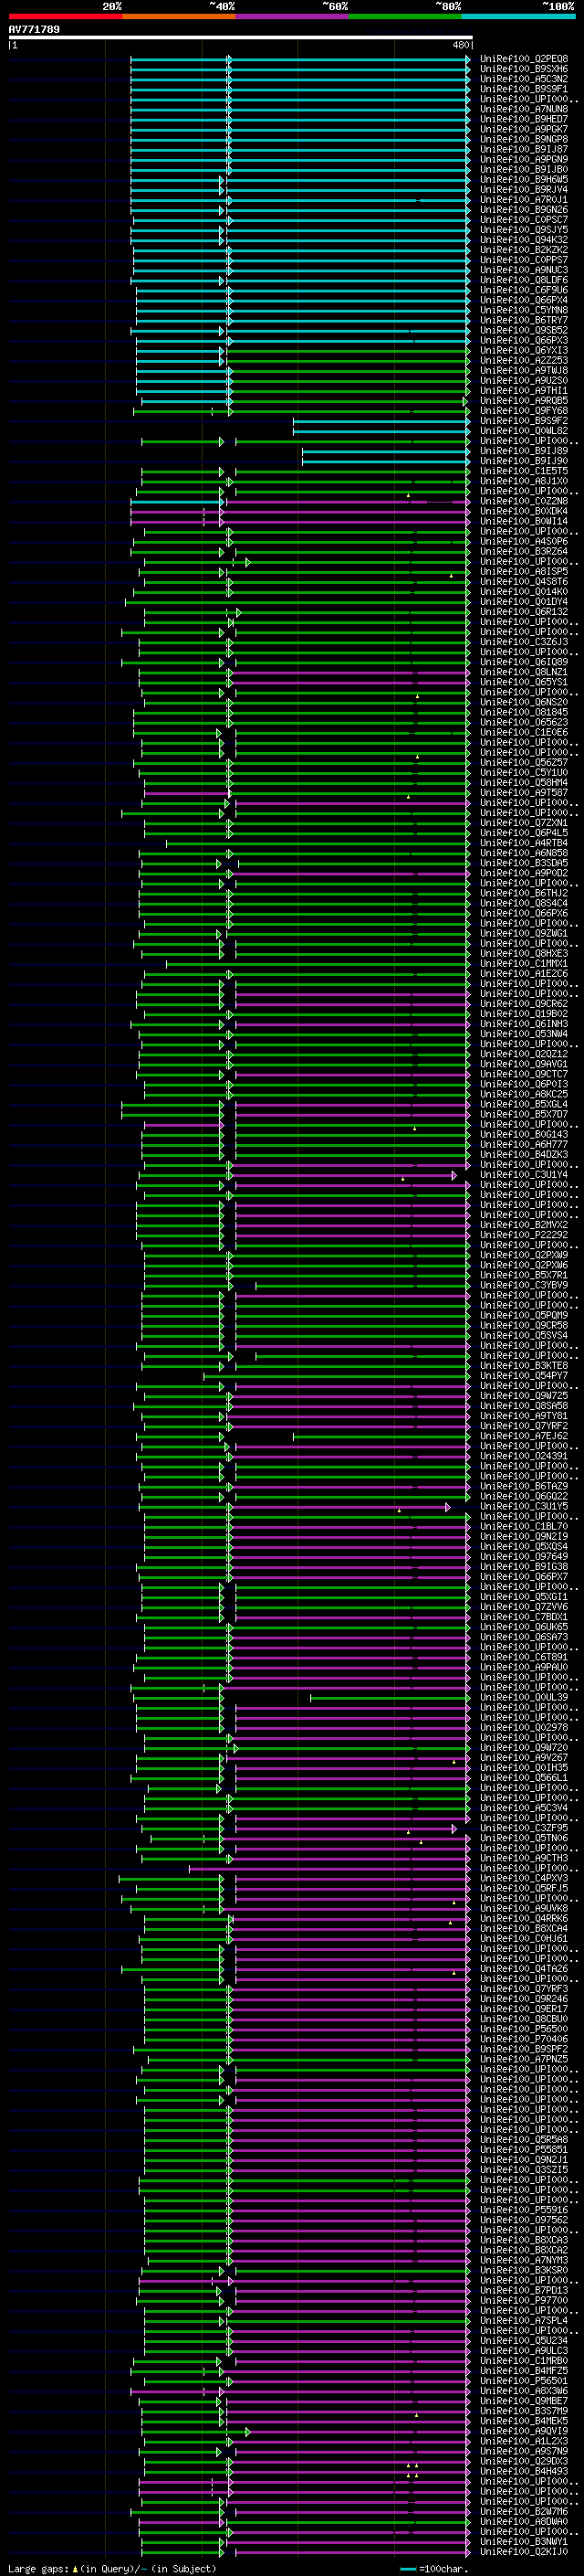Open hit UniRef100_Q2PEQ8
Viewport: 584px width, 2576px height.
tap(524, 59)
